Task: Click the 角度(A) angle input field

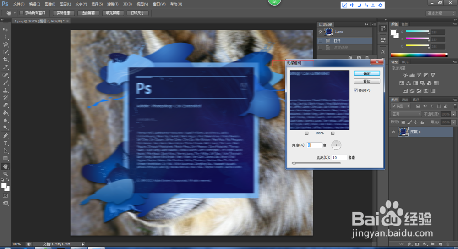Action: [314, 145]
